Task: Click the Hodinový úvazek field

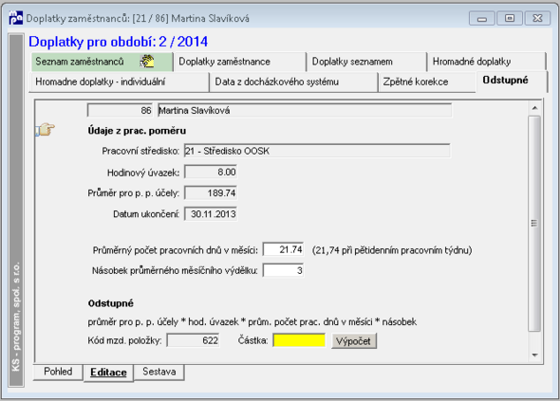Action: tap(211, 173)
